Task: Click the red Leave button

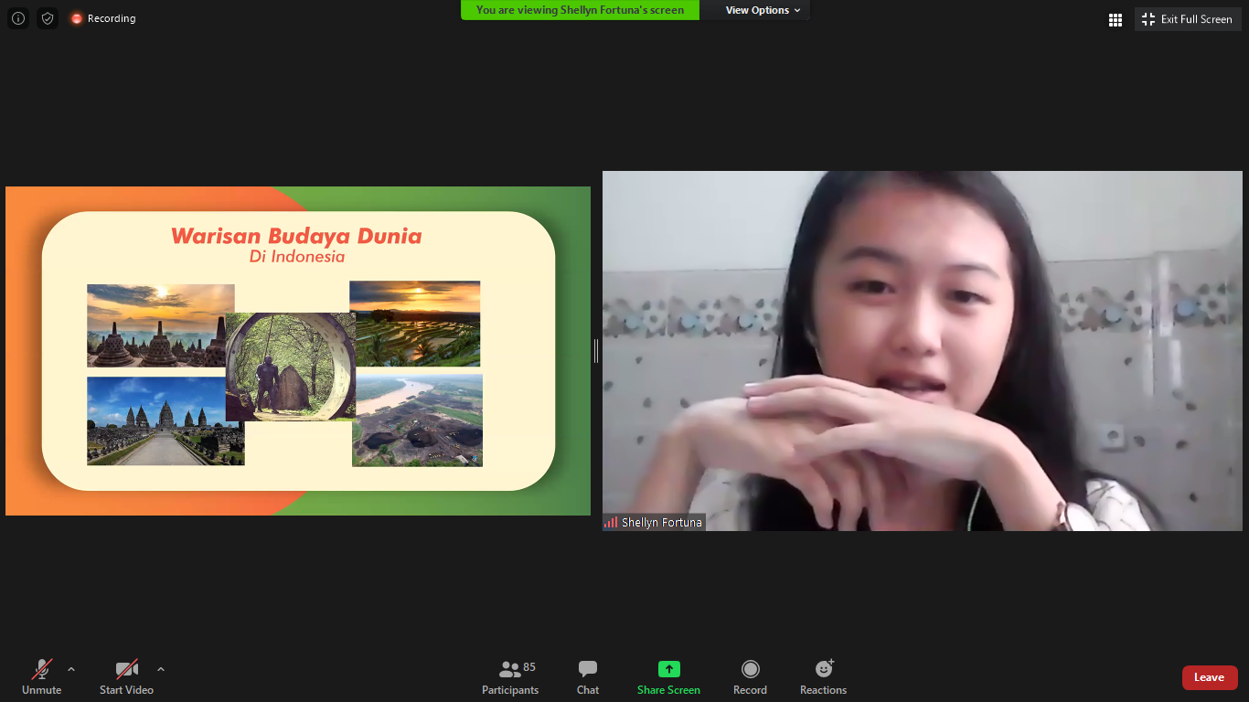Action: tap(1209, 677)
